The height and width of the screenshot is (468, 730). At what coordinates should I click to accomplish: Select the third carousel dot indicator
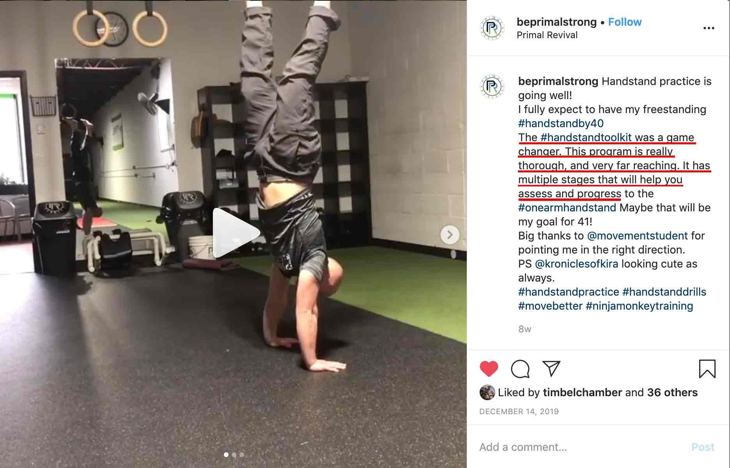click(x=242, y=455)
